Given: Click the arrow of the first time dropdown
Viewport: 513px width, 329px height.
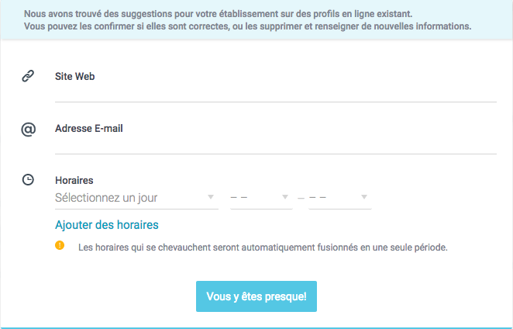Looking at the screenshot, I should (285, 198).
